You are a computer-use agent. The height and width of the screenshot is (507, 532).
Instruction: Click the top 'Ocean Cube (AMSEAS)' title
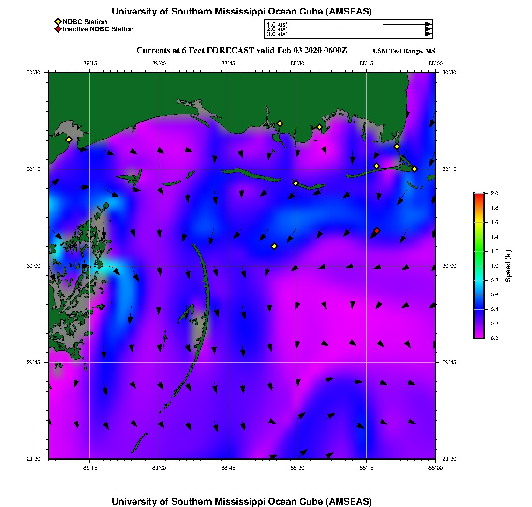click(x=242, y=11)
